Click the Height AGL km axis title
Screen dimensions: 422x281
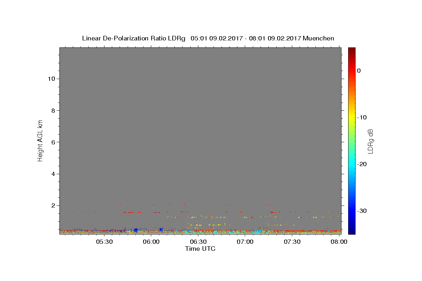[40, 140]
